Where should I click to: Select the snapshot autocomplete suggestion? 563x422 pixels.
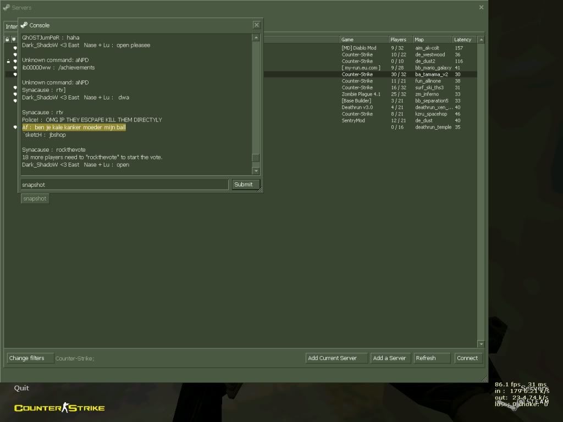pos(35,199)
